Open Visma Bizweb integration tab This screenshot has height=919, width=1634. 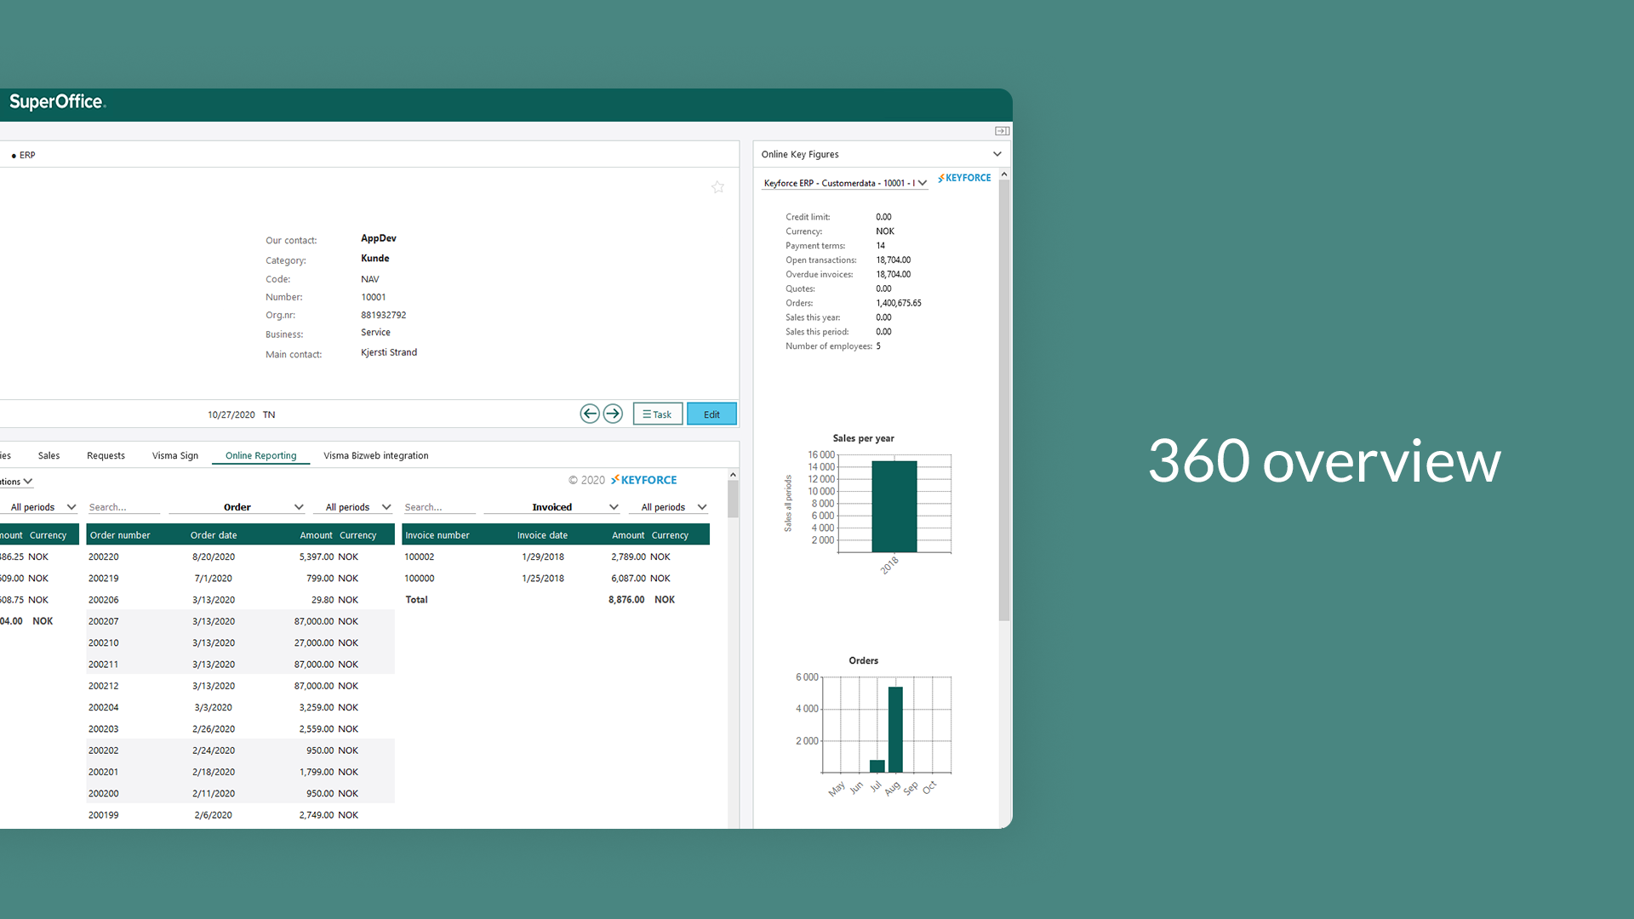pos(375,455)
